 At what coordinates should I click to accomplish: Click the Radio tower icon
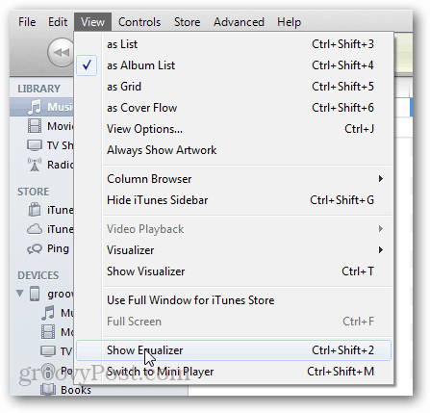coord(35,165)
